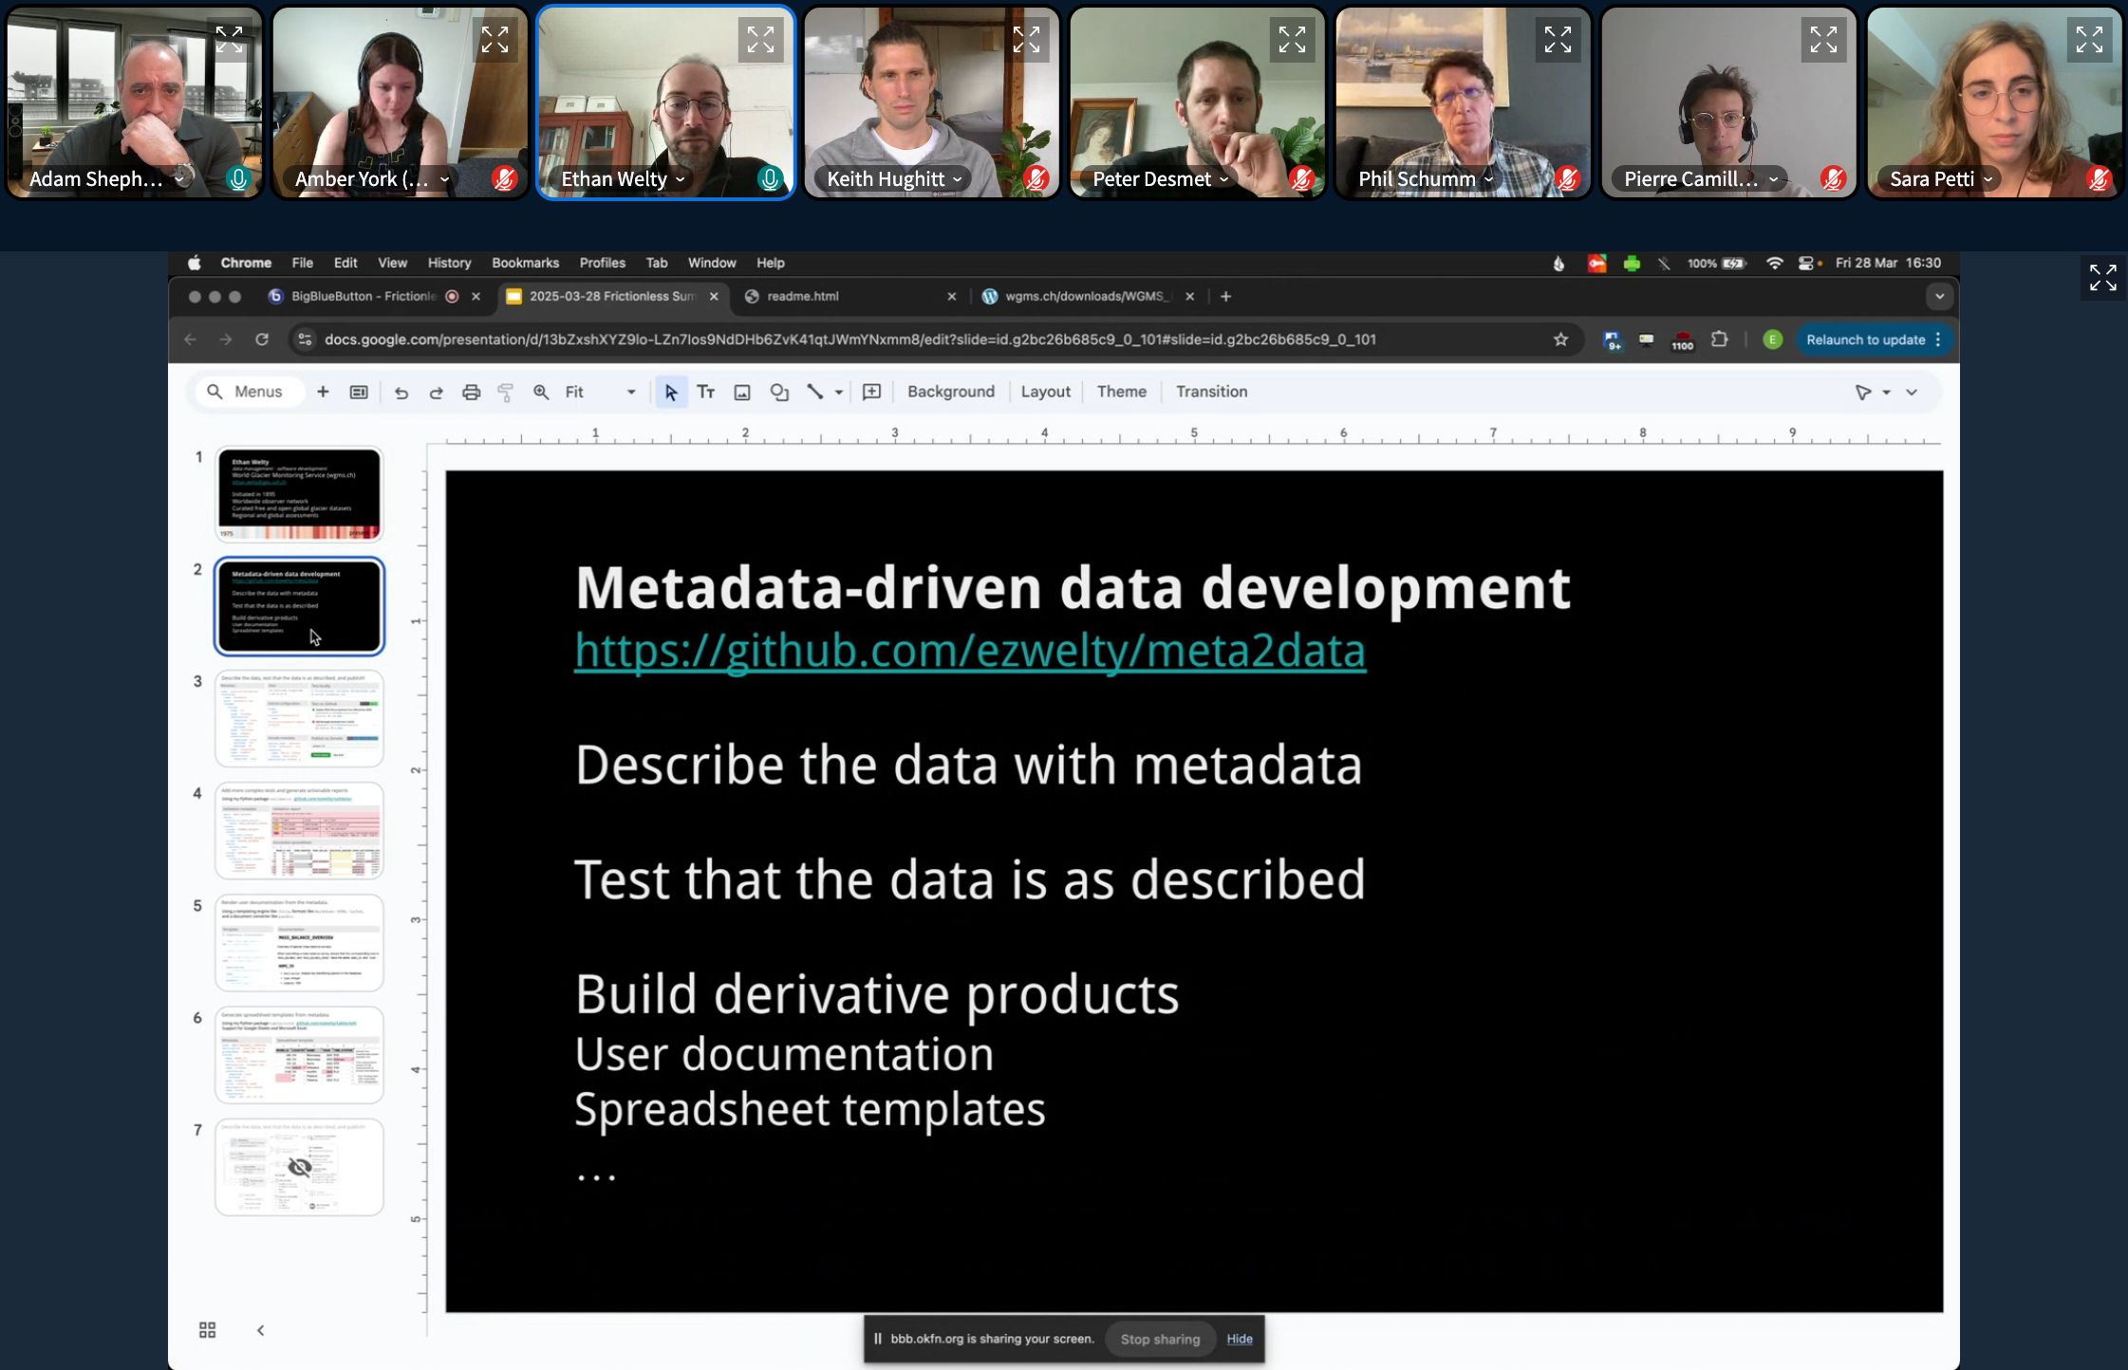Select the line tool icon
Image resolution: width=2128 pixels, height=1370 pixels.
pos(815,392)
